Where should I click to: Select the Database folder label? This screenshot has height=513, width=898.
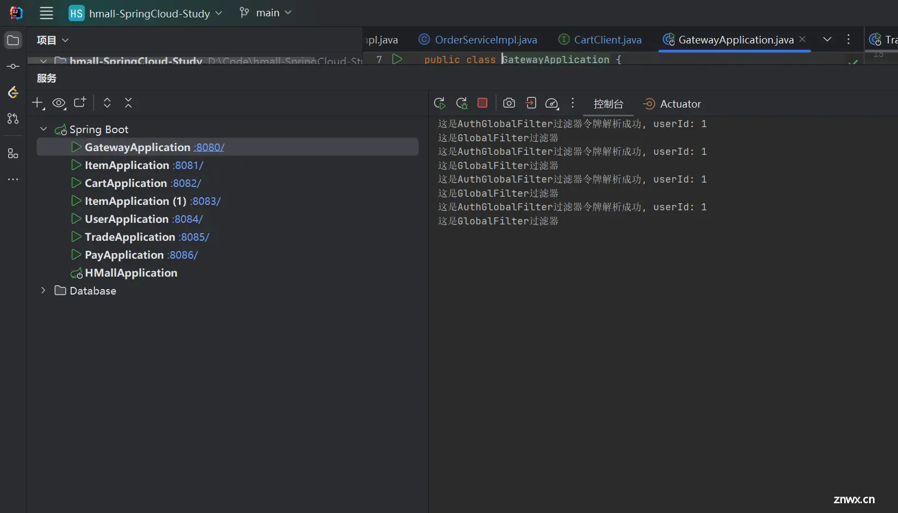tap(93, 291)
